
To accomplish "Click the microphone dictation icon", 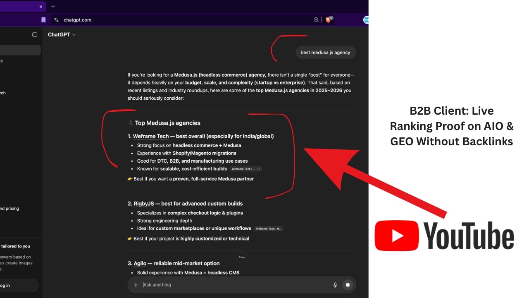I will tap(335, 285).
